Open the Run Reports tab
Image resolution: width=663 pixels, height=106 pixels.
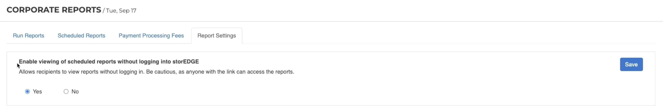[x=29, y=36]
